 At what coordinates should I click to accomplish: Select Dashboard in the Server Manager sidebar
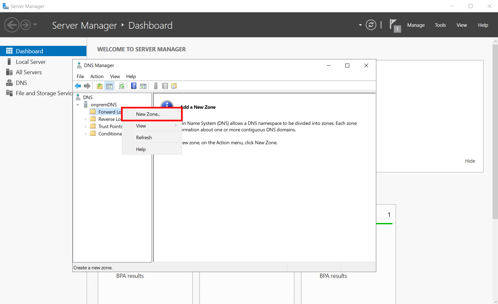click(x=43, y=51)
